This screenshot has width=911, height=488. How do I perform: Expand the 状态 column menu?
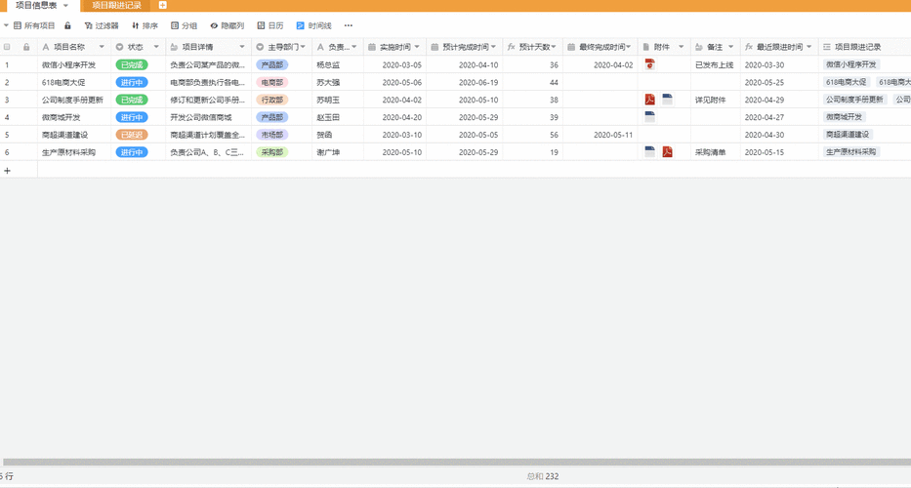pos(156,47)
